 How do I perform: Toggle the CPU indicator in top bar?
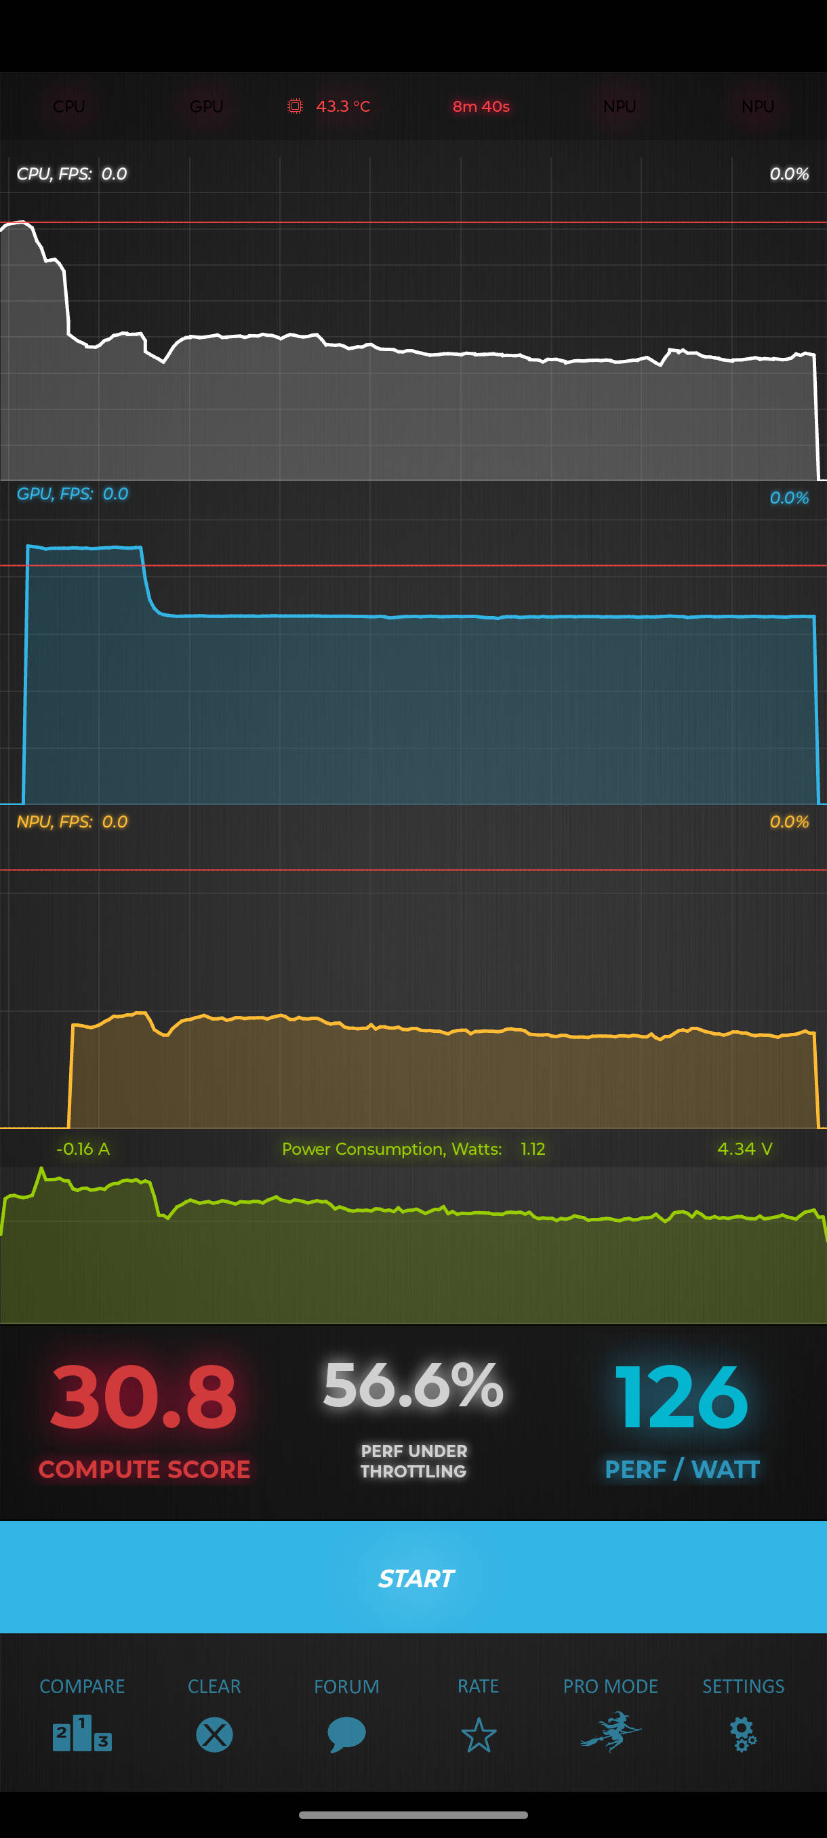(x=69, y=106)
